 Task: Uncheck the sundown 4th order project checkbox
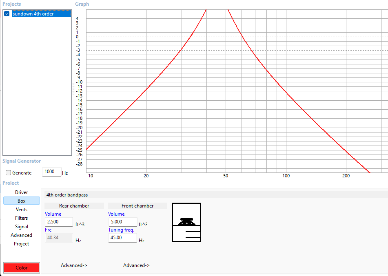[x=7, y=14]
